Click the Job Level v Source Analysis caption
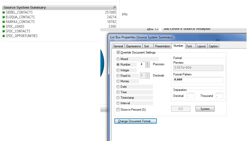The height and width of the screenshot is (141, 251). click(187, 29)
